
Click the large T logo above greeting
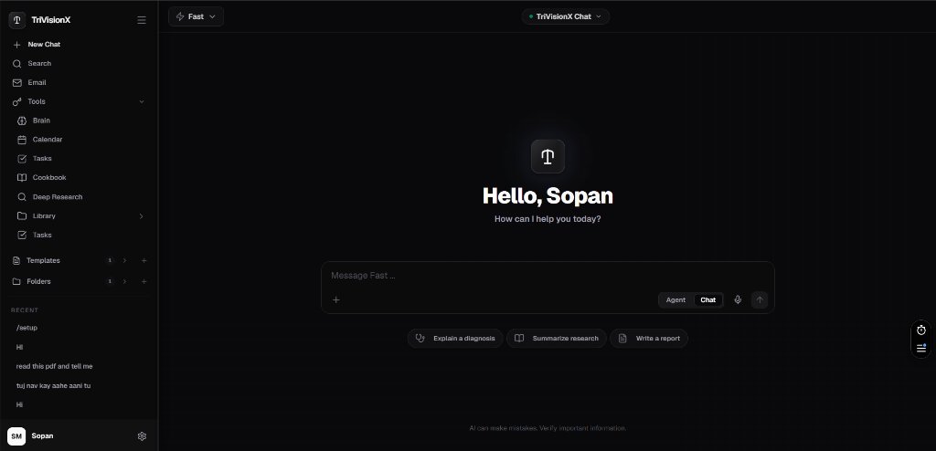coord(548,156)
